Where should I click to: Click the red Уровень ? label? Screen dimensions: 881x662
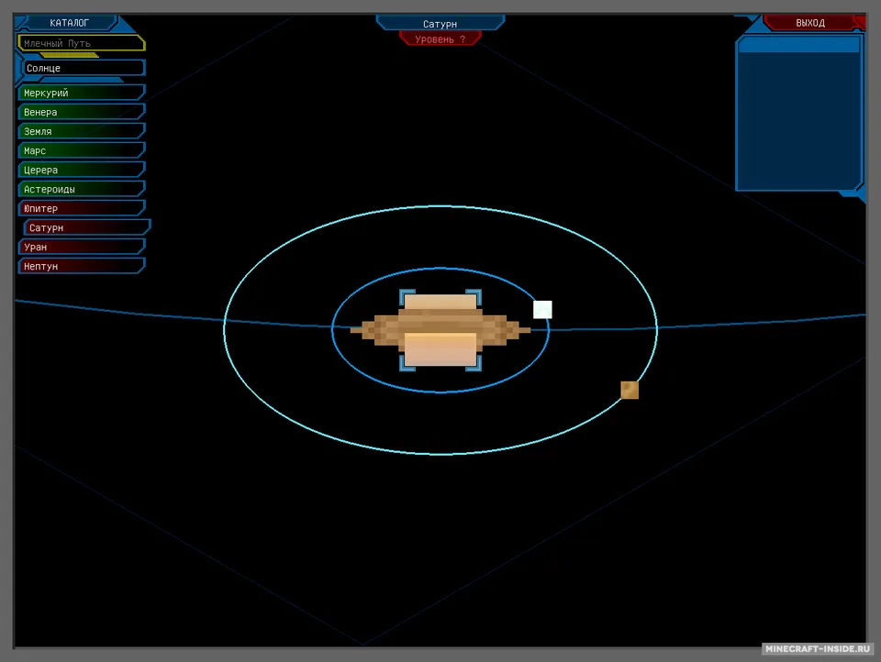click(x=440, y=39)
